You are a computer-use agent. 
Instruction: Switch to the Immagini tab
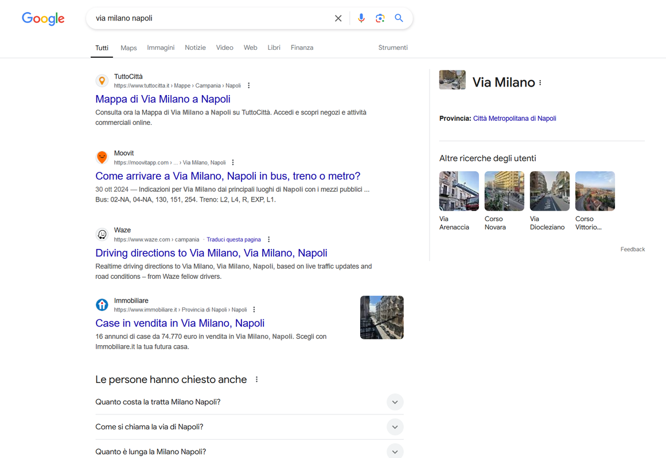point(161,48)
